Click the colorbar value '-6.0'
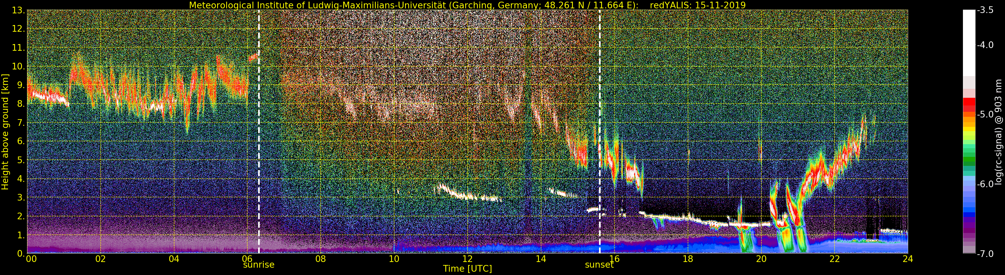The image size is (1005, 275). [985, 184]
